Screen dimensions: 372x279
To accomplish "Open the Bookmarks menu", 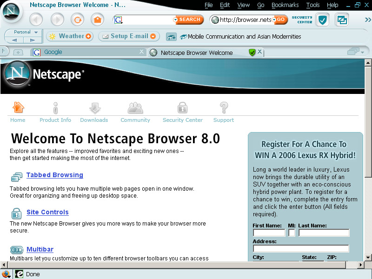I will tap(285, 5).
